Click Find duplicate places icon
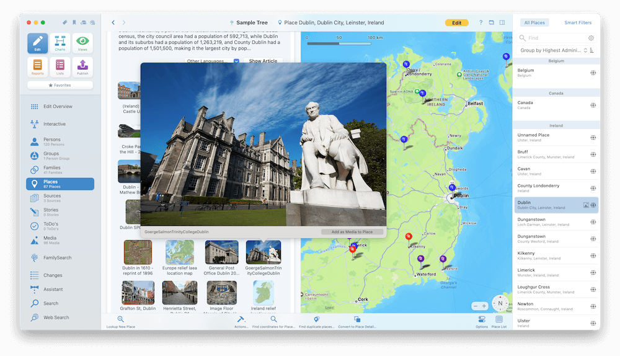Image resolution: width=620 pixels, height=356 pixels. pyautogui.click(x=316, y=320)
